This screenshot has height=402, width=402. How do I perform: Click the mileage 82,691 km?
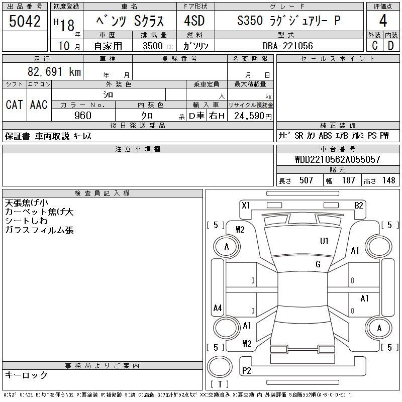pyautogui.click(x=54, y=71)
